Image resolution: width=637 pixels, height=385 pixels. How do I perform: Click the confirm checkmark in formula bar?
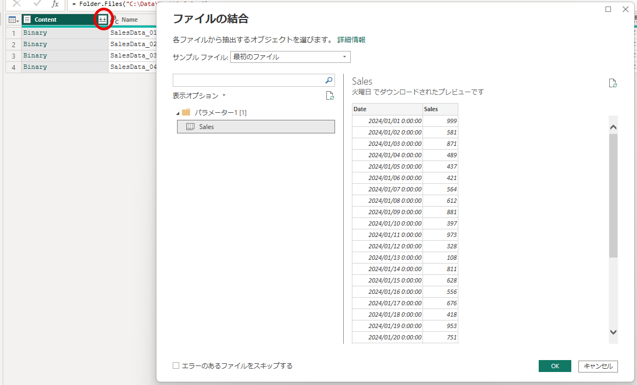point(37,4)
